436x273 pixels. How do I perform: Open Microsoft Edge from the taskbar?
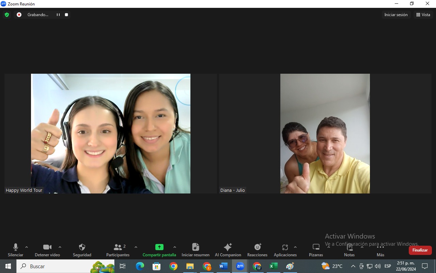click(140, 266)
